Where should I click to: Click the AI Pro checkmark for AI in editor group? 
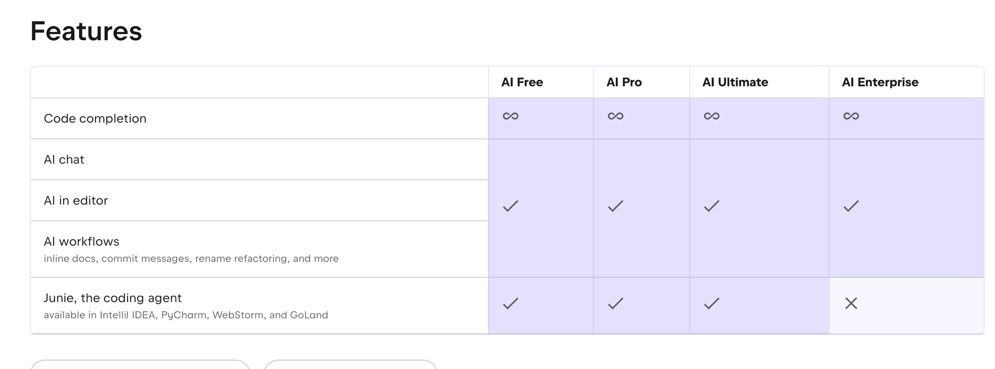click(615, 206)
